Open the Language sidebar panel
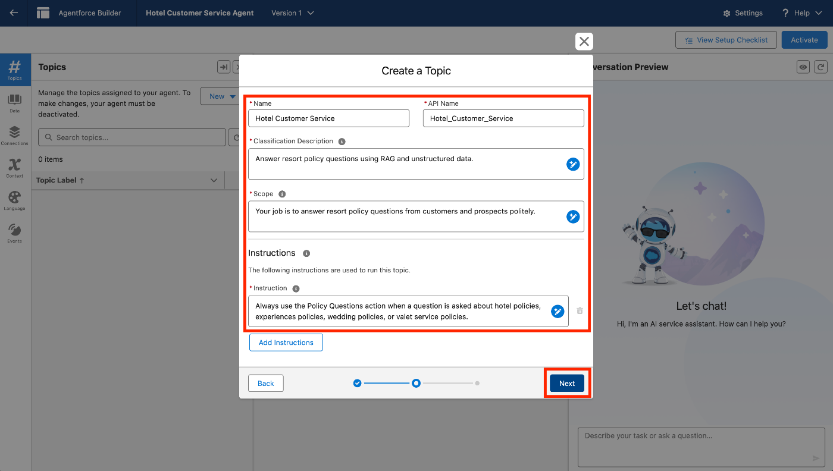 click(x=15, y=200)
